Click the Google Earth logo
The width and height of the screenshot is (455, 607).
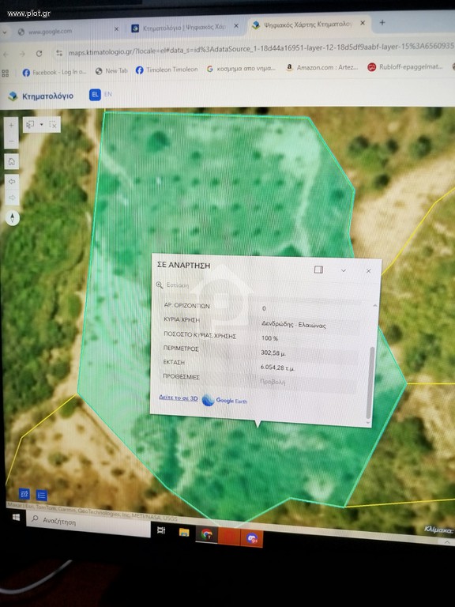[224, 400]
